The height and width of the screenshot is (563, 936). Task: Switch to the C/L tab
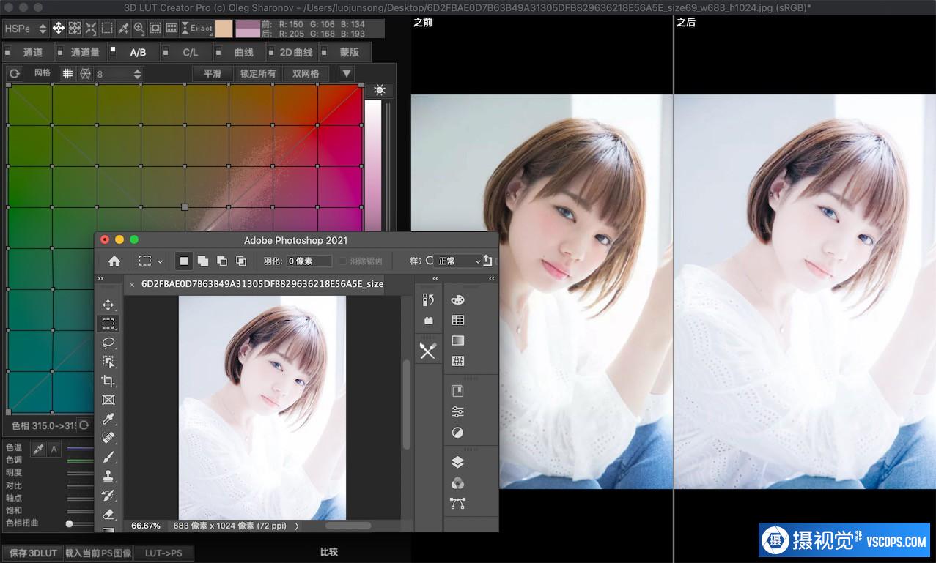[x=190, y=53]
